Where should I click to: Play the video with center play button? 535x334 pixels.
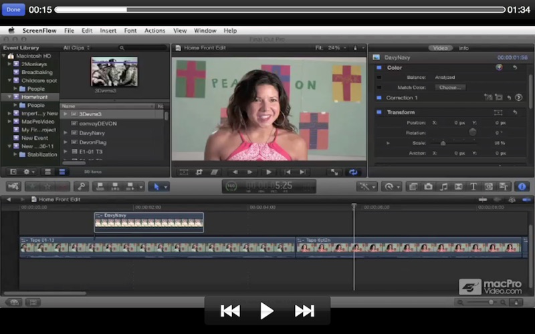pyautogui.click(x=266, y=311)
